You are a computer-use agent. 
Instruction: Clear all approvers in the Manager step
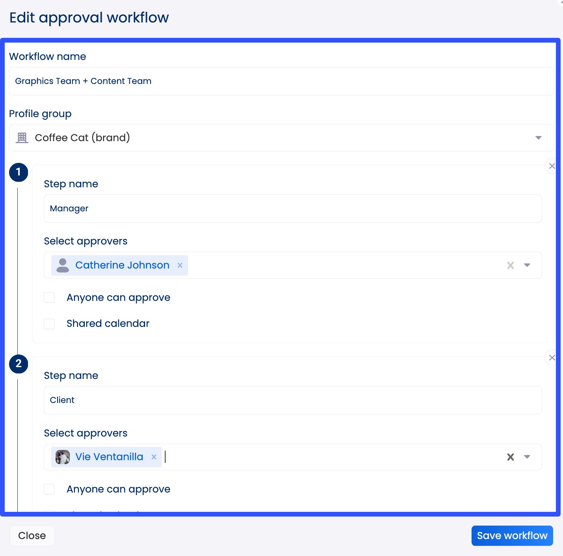pyautogui.click(x=510, y=265)
